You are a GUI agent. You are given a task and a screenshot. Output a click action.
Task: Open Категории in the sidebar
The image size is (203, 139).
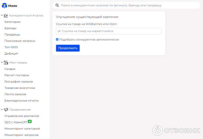pyautogui.click(x=13, y=22)
